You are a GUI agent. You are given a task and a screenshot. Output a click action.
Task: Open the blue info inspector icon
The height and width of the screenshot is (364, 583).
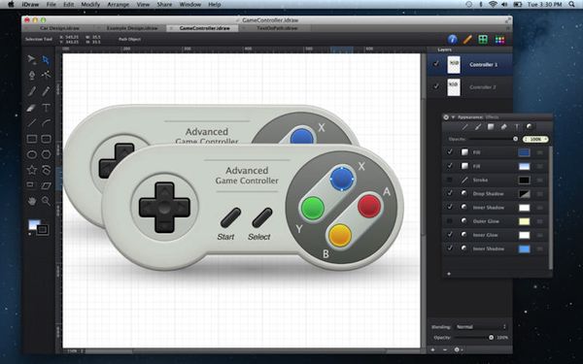[452, 40]
